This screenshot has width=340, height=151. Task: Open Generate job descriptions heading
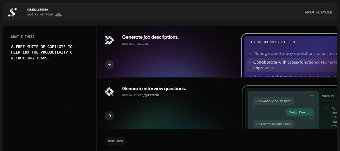pos(150,37)
